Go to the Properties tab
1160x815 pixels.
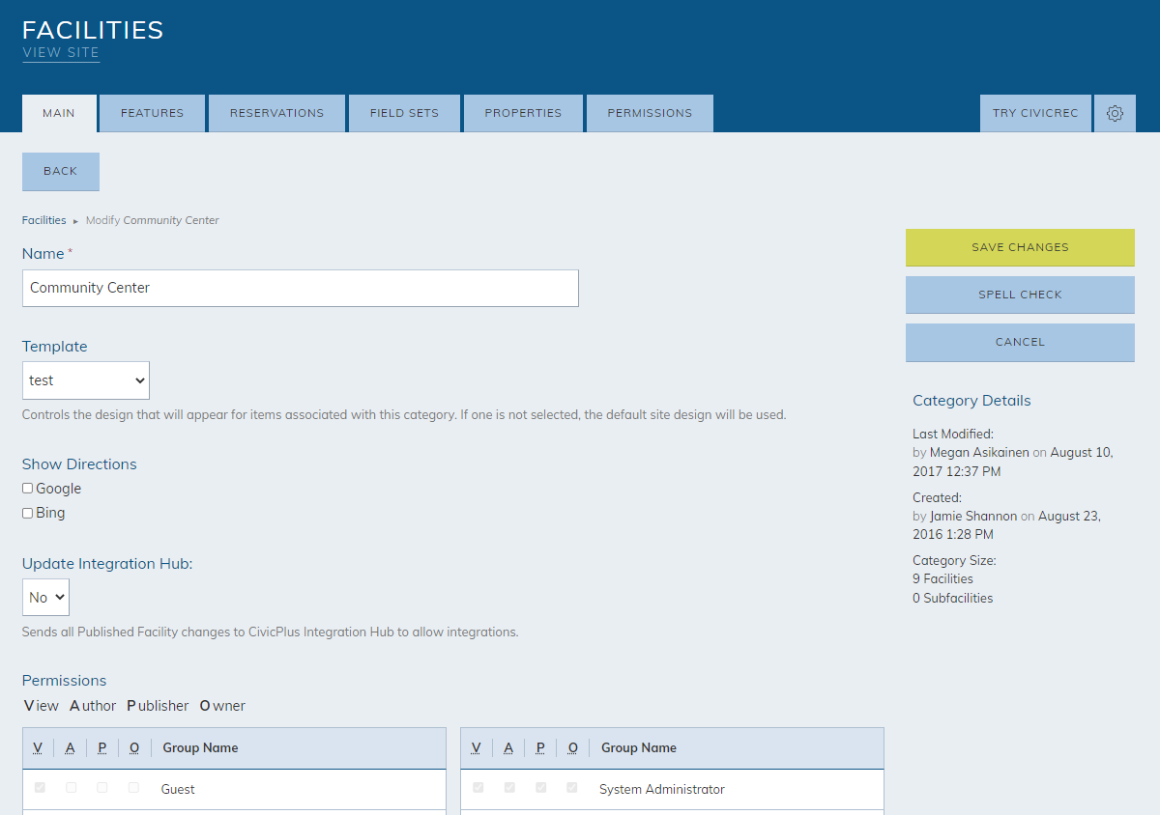click(523, 113)
